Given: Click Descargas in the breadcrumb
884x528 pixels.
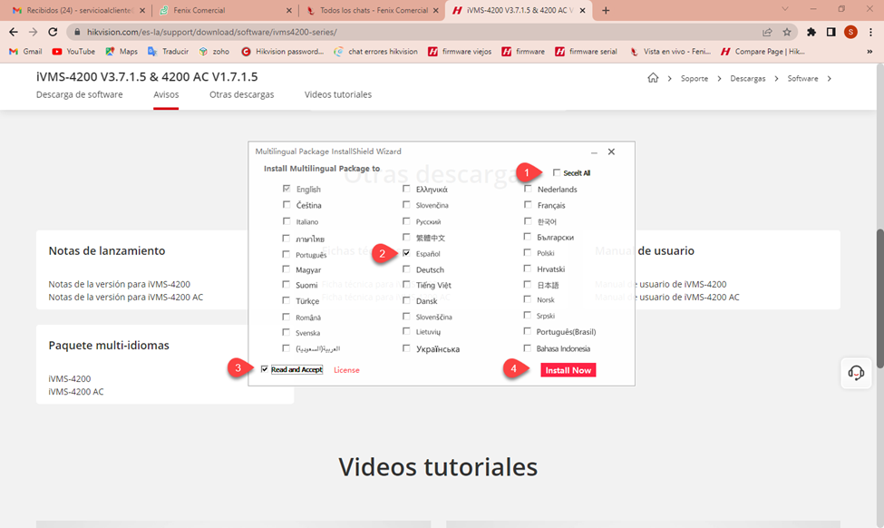Looking at the screenshot, I should (748, 78).
